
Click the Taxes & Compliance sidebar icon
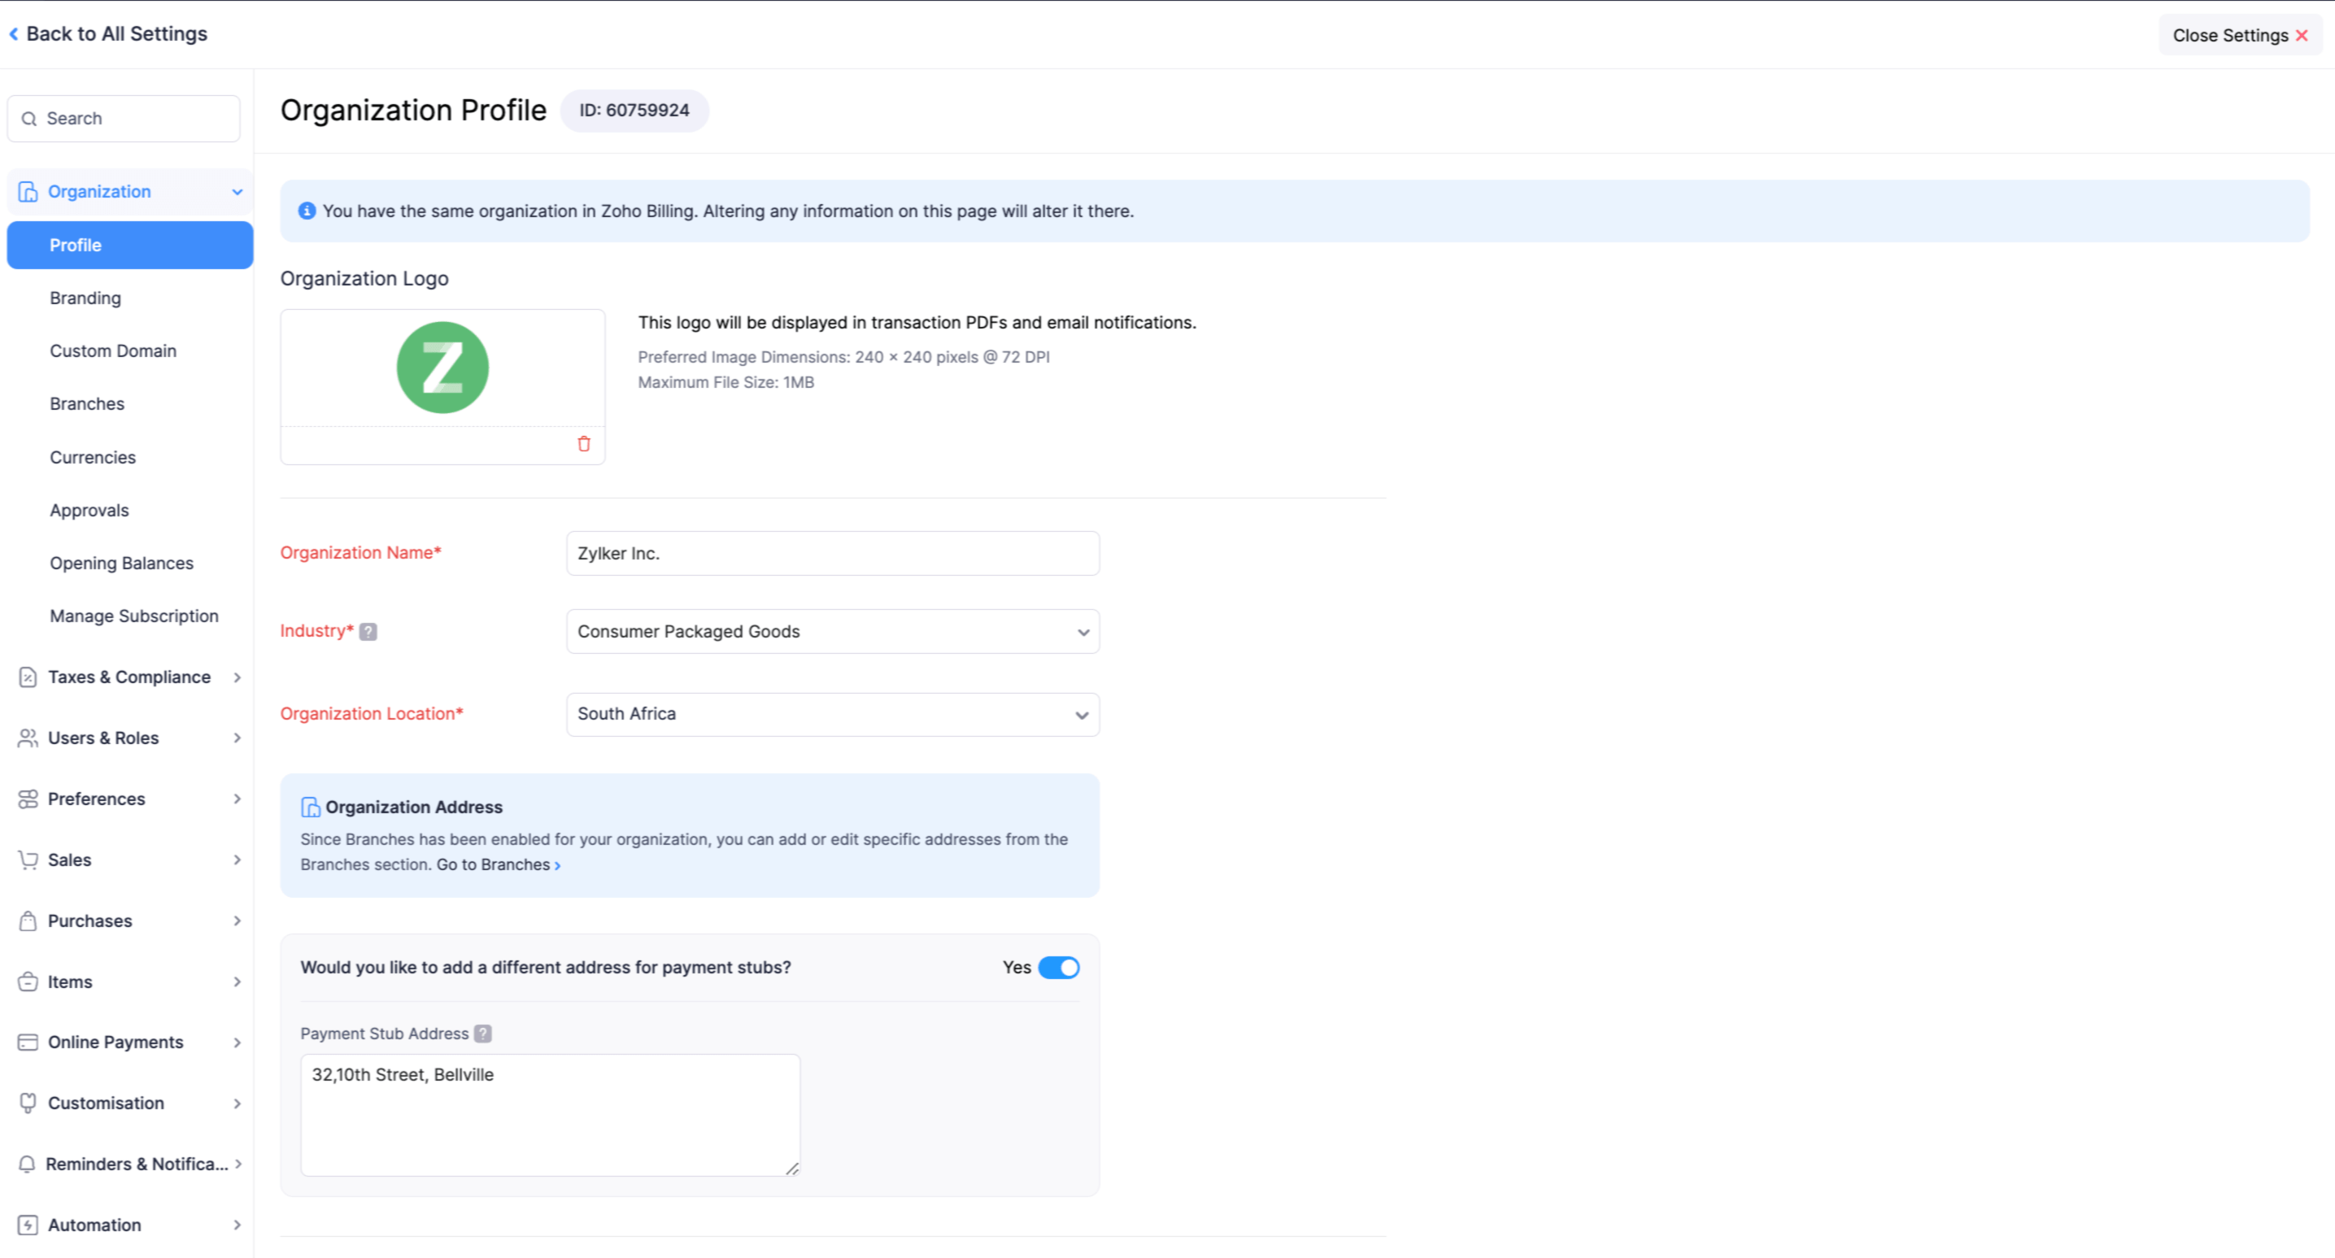tap(28, 677)
